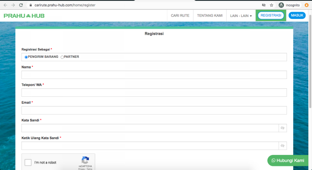Focus the Nama input field

(154, 75)
